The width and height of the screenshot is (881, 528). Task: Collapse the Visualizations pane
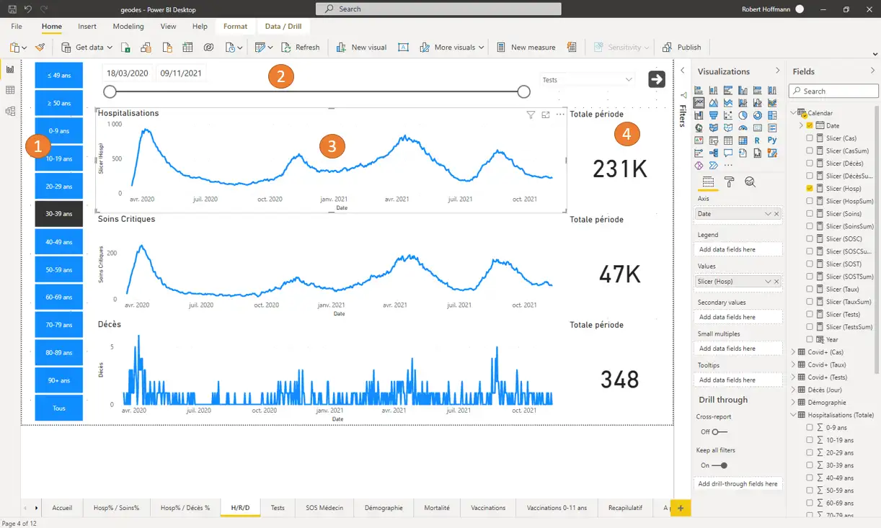pyautogui.click(x=777, y=71)
